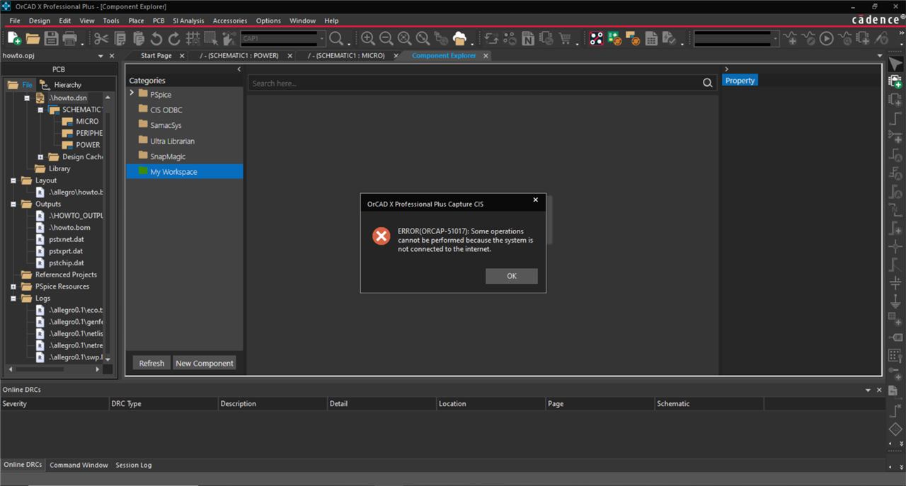The image size is (906, 486).
Task: Open the Command Window tab
Action: click(79, 465)
